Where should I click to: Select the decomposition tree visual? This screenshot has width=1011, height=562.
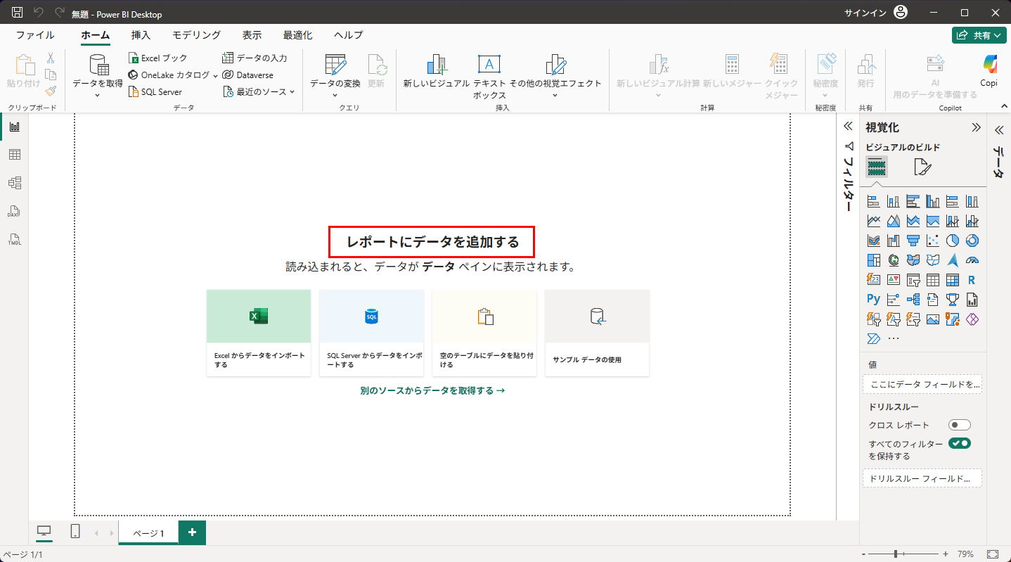point(913,300)
